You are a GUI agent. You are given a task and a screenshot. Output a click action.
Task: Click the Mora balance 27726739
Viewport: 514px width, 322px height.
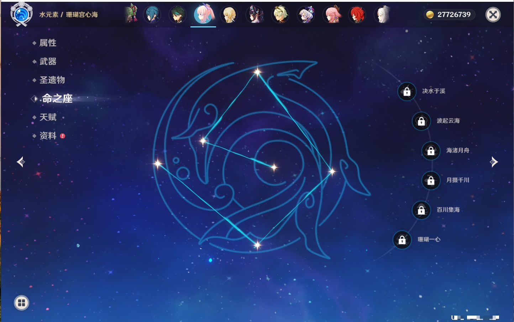[x=449, y=15]
